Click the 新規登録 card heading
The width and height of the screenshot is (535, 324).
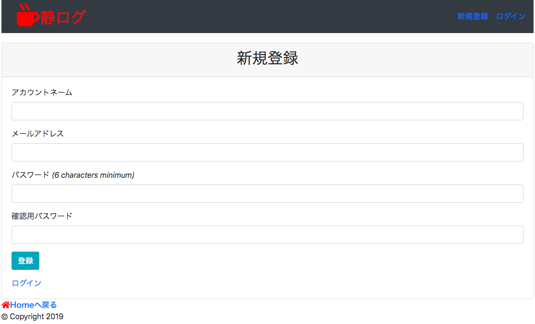[x=267, y=58]
